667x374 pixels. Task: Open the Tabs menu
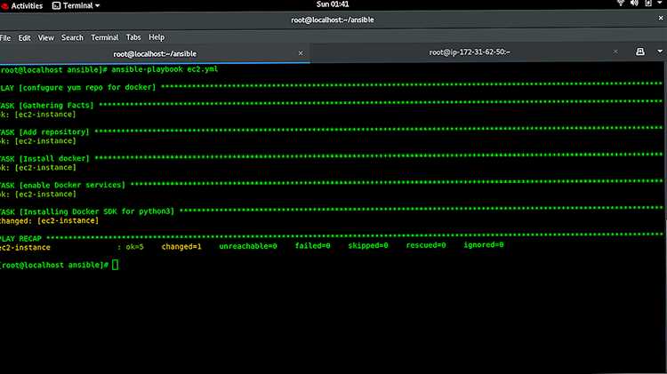pos(133,37)
